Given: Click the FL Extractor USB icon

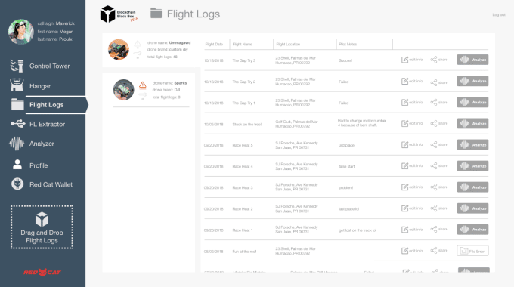Looking at the screenshot, I should (17, 124).
